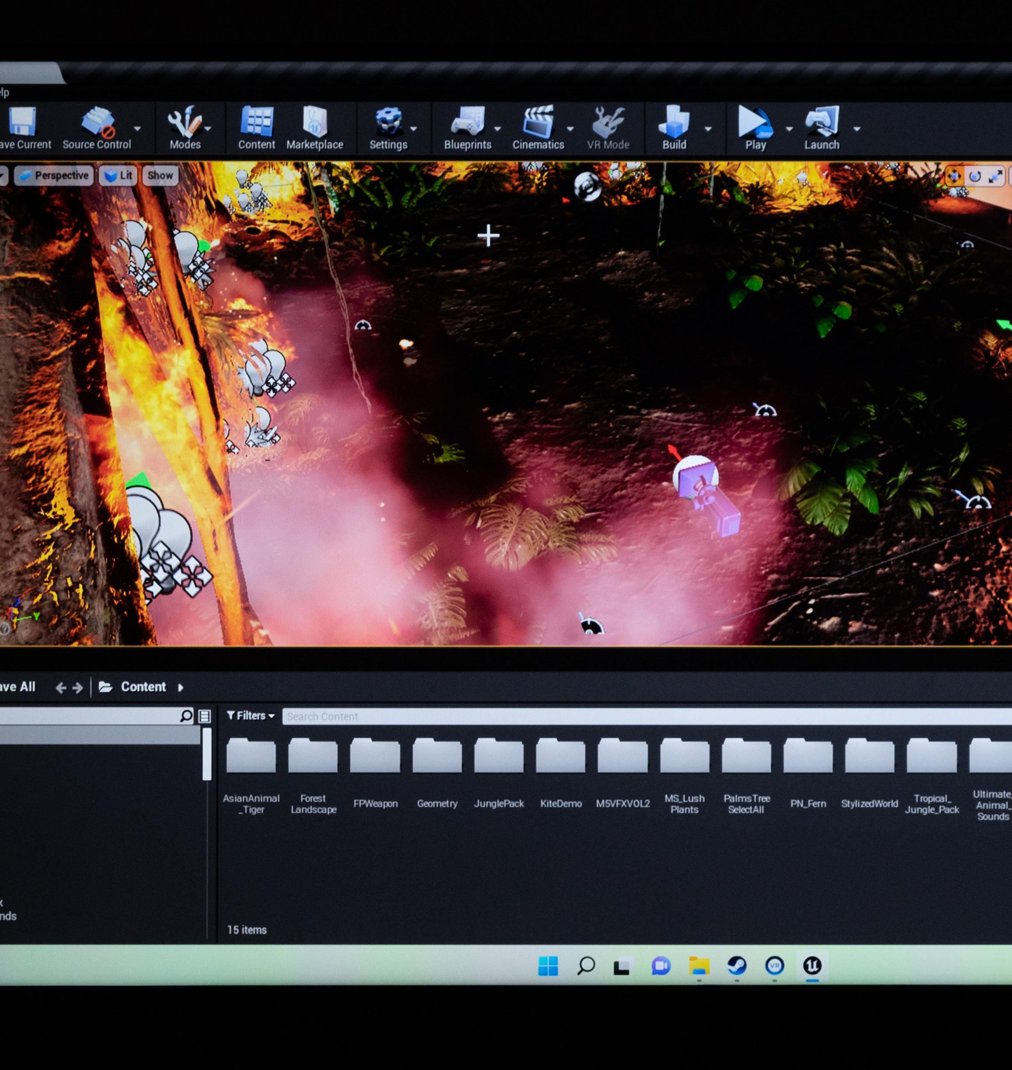Click the Content toolbar button
This screenshot has height=1070, width=1012.
tap(256, 122)
